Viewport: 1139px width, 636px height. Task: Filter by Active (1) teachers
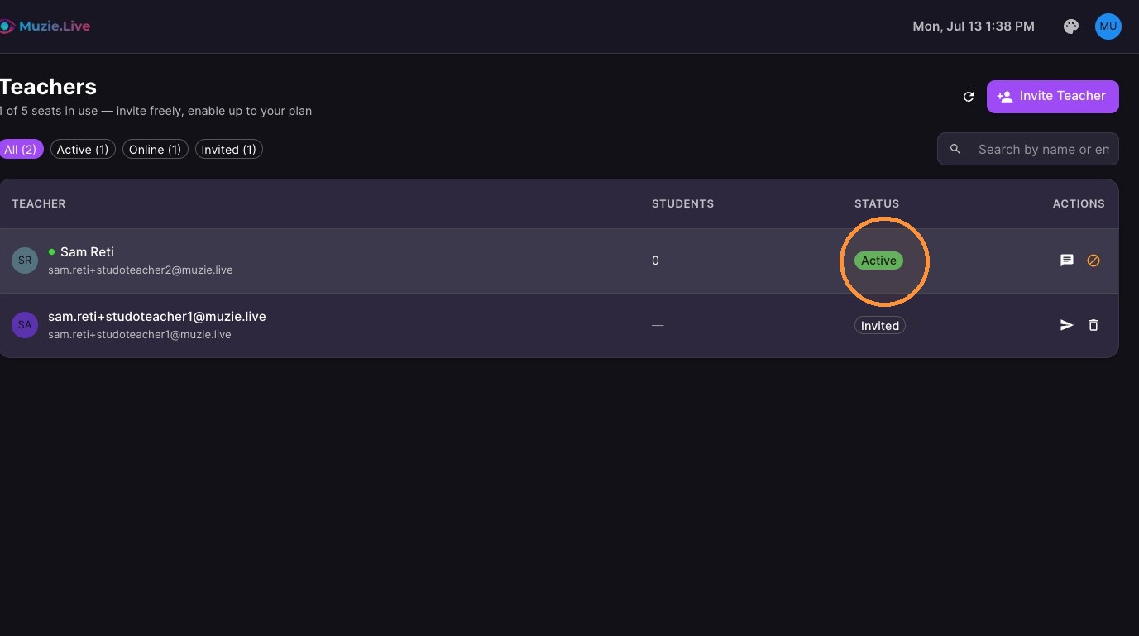(x=83, y=150)
